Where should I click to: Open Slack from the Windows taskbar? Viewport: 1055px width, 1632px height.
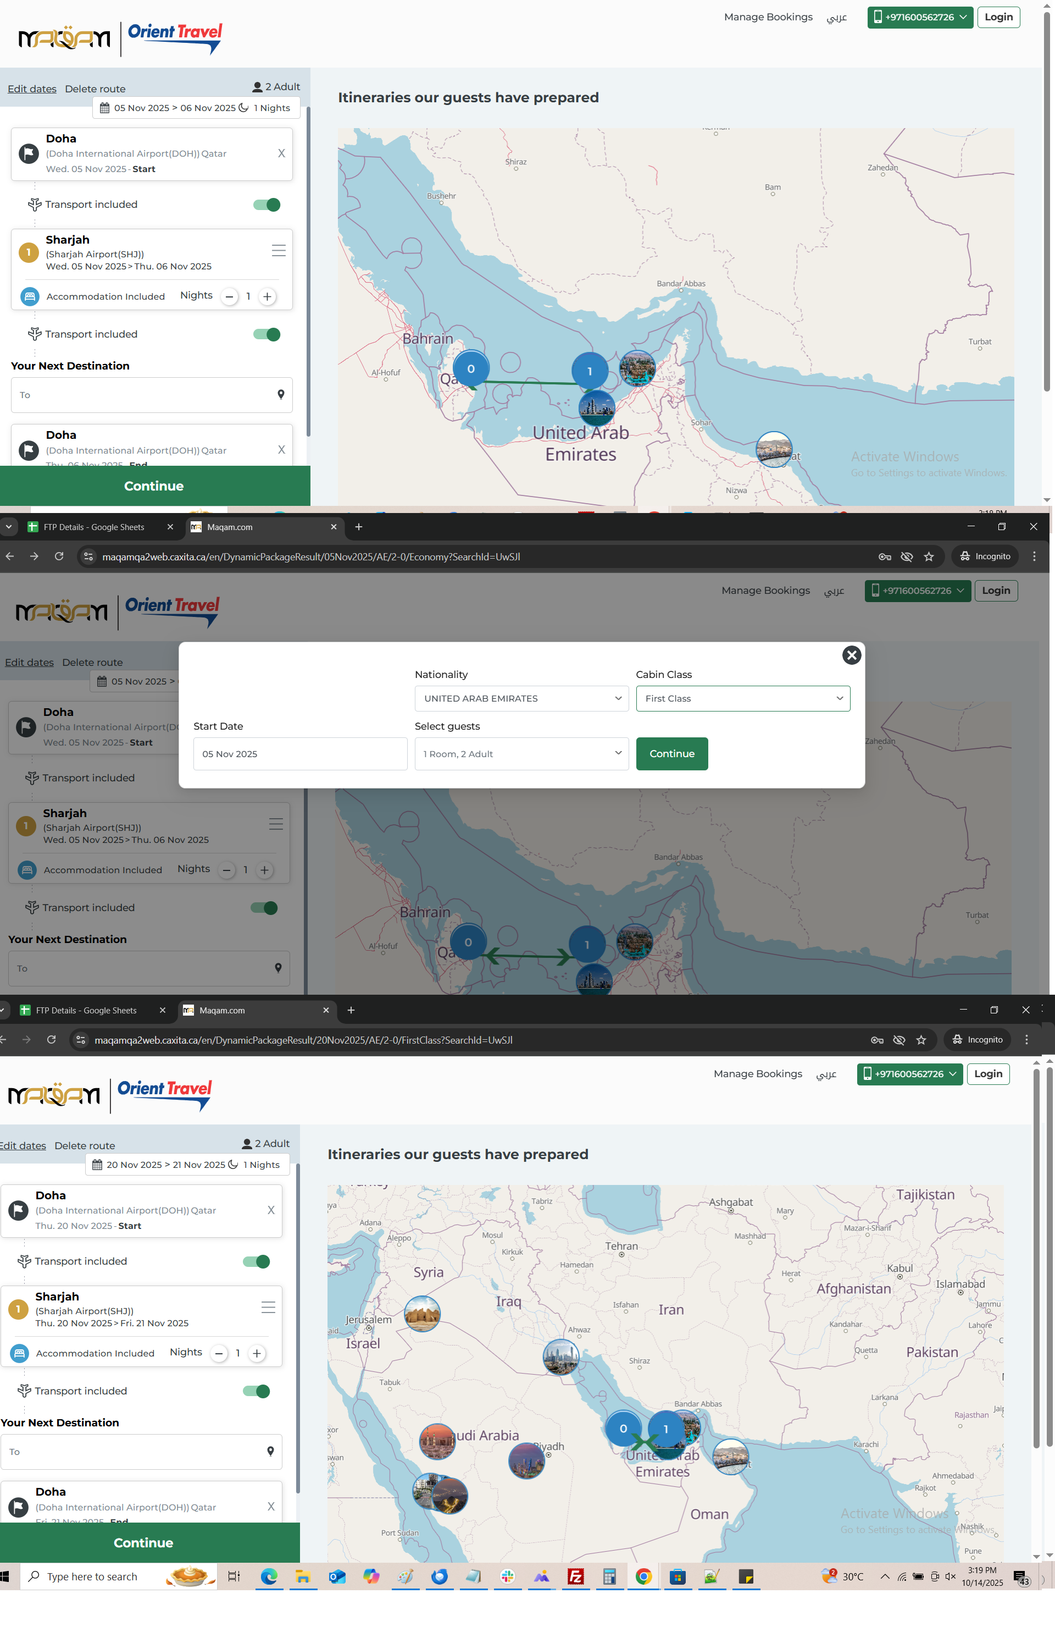pos(508,1576)
